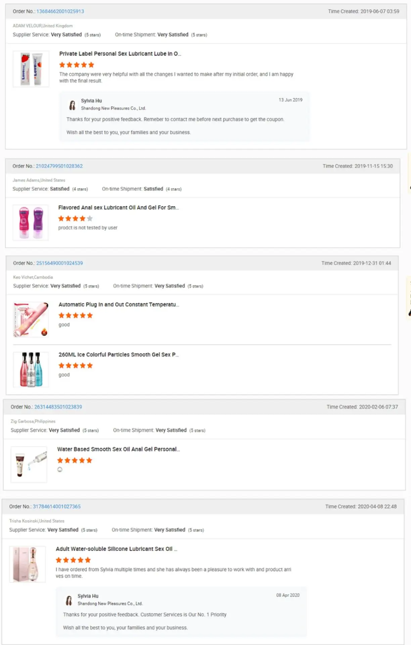Open the Flavored Lubricant Oil And Gel title

(118, 208)
